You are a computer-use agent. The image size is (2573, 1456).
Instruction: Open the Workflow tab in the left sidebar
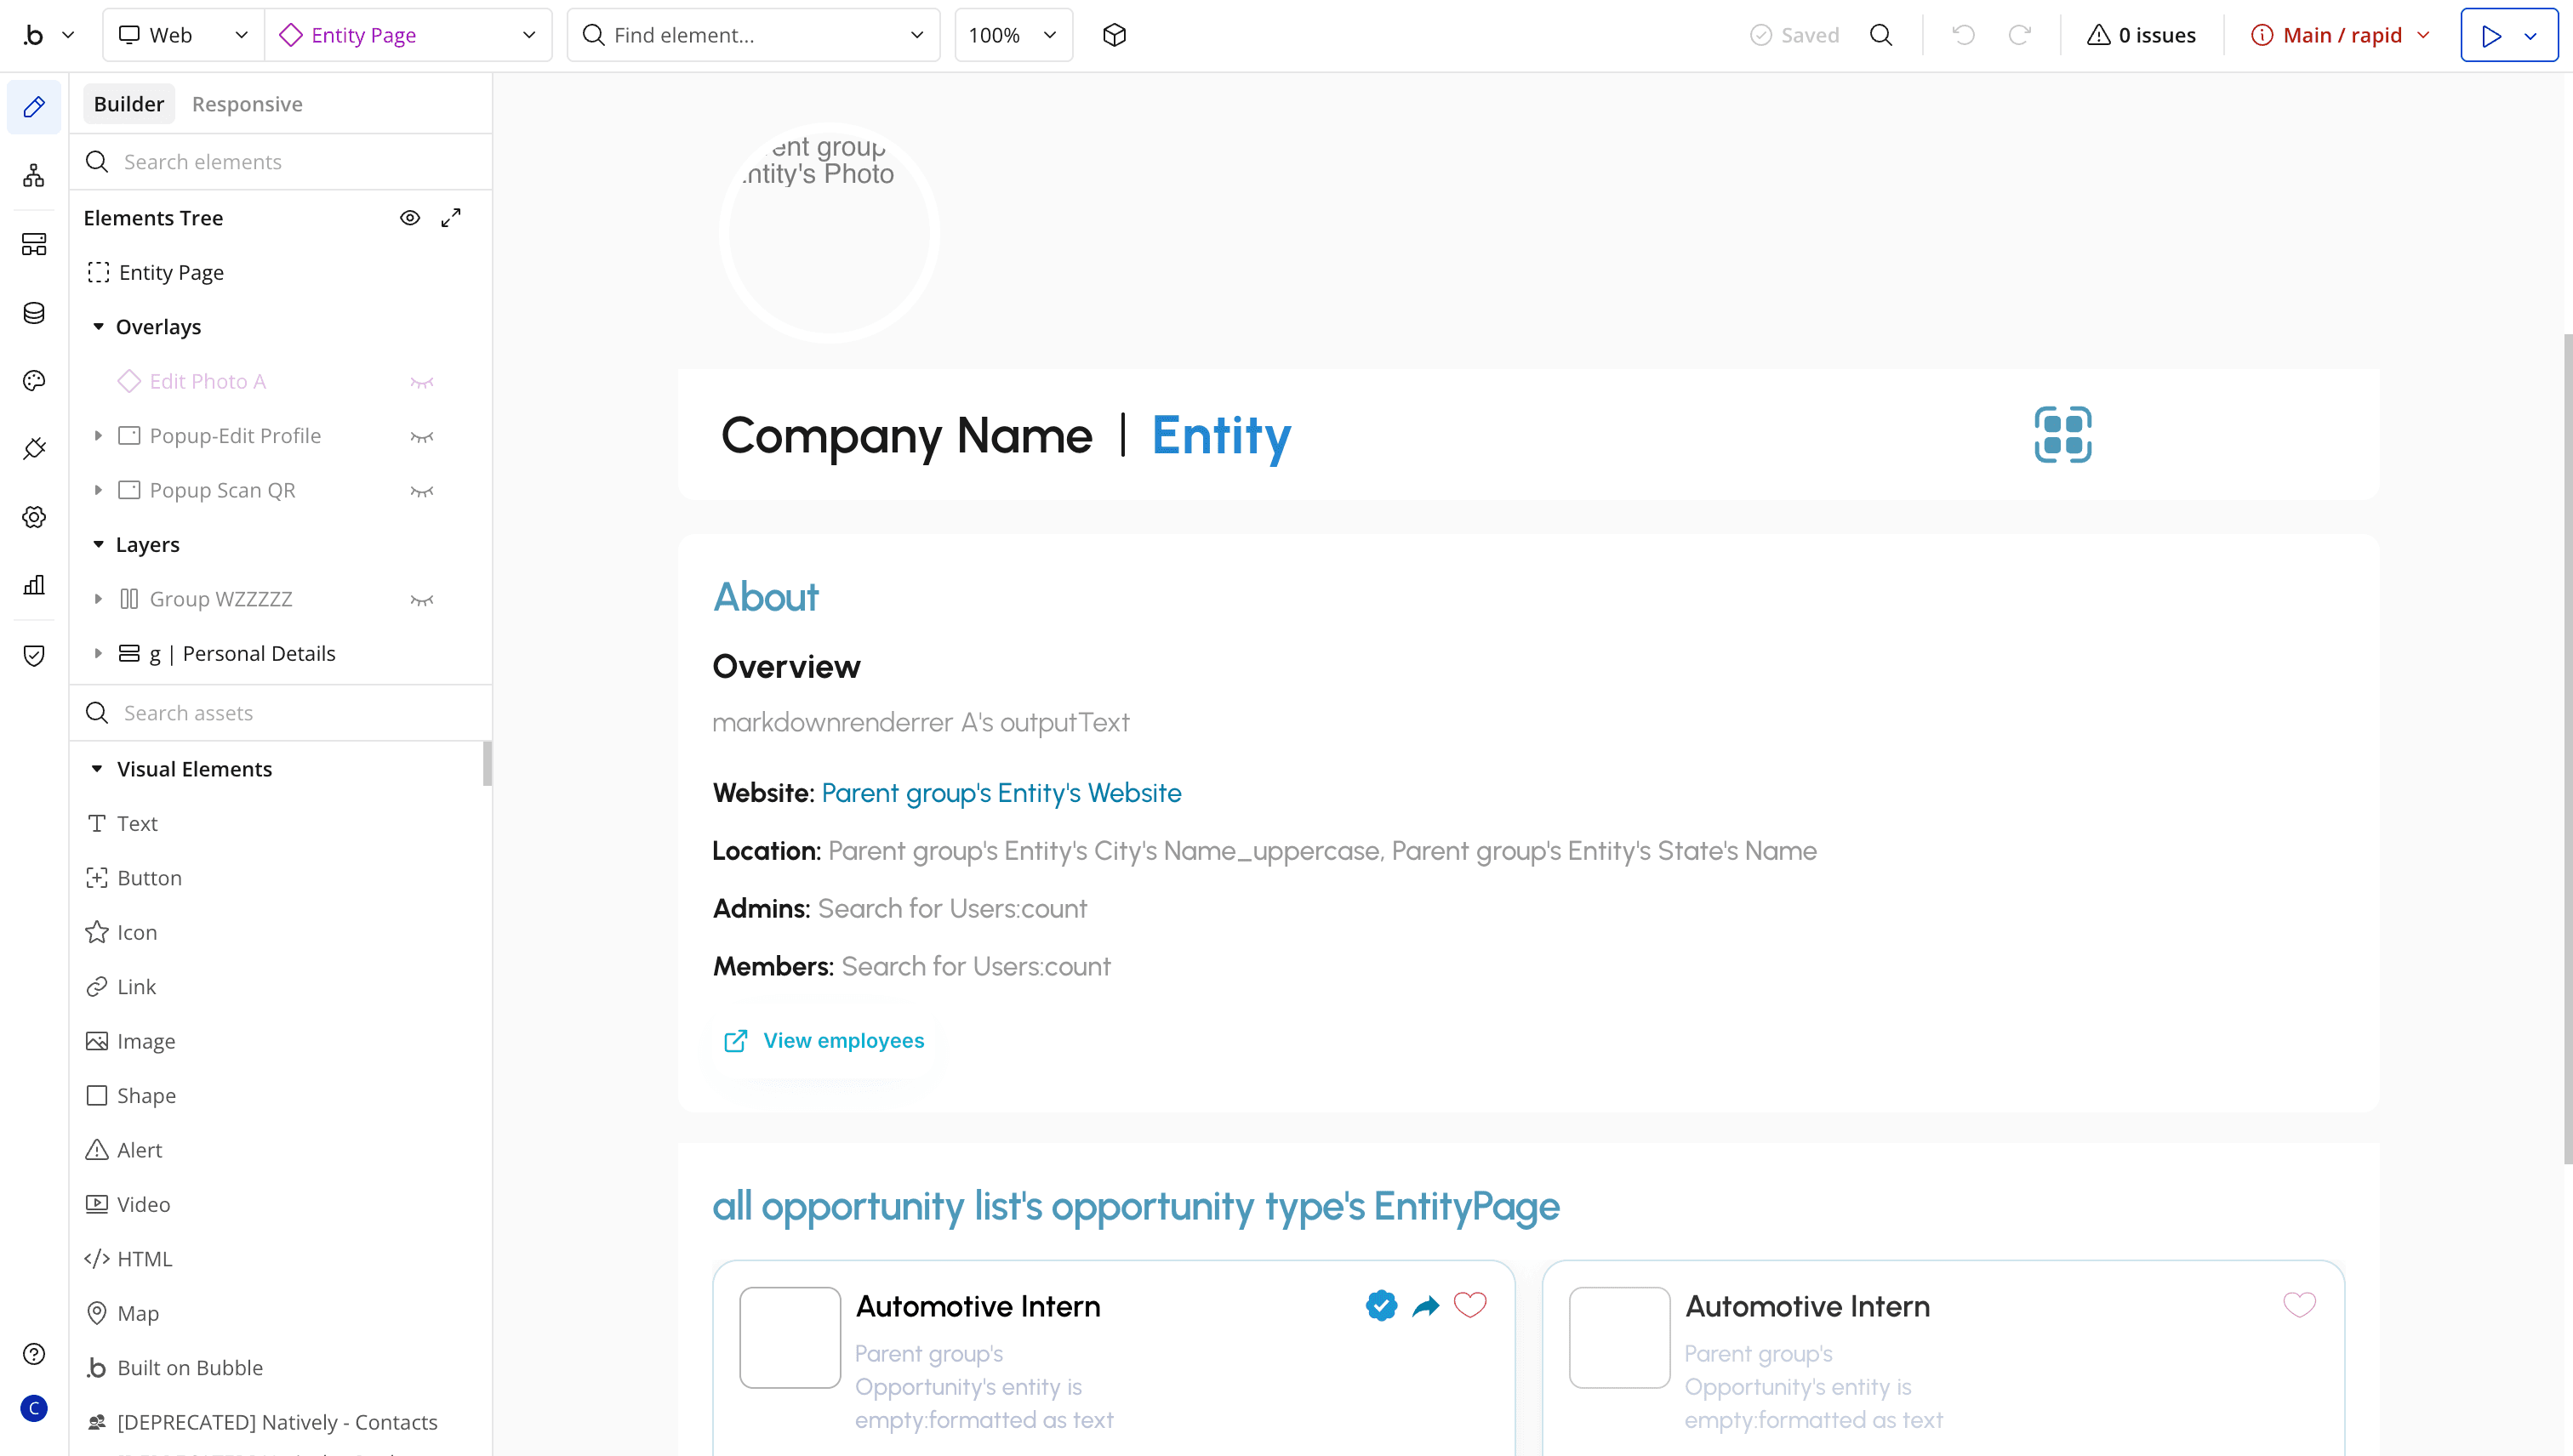[x=34, y=175]
